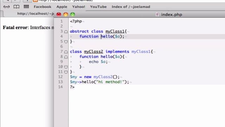Click the "hi method!" string on line 13
Image resolution: width=225 pixels, height=127 pixels.
[x=110, y=82]
